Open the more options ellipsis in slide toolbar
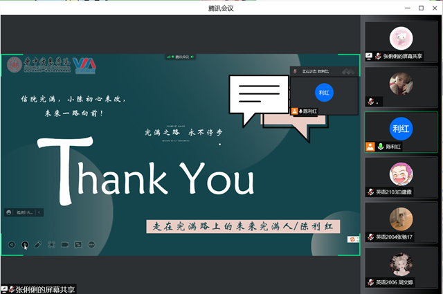This screenshot has width=443, height=294. [x=91, y=244]
